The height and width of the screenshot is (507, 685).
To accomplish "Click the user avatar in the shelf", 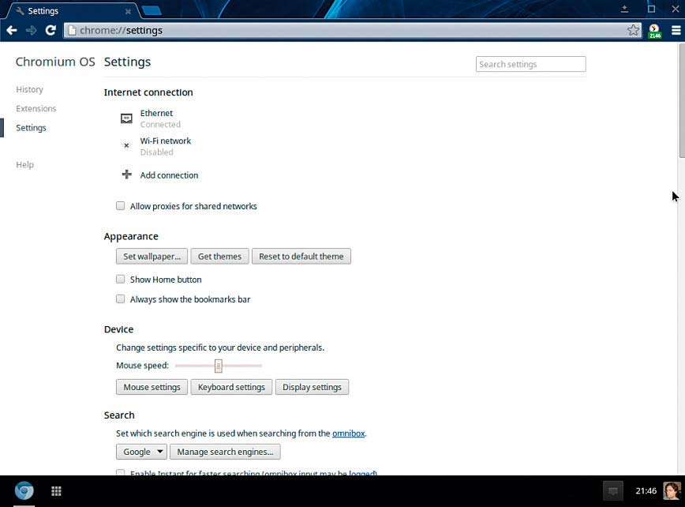I will click(x=672, y=491).
